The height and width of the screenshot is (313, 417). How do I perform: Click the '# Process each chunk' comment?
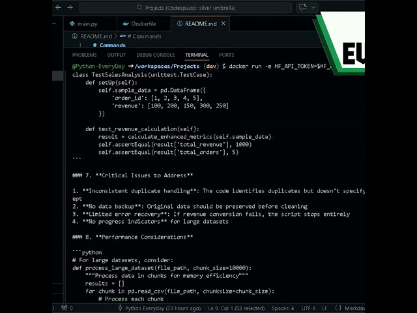click(x=131, y=299)
